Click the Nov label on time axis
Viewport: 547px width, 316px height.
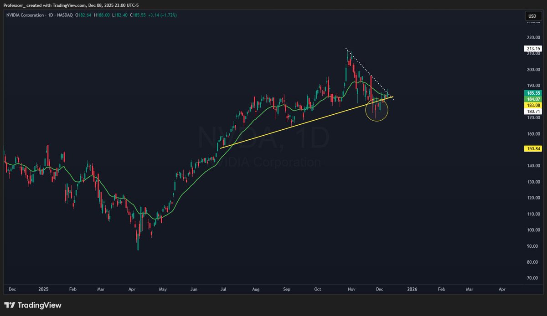pos(351,289)
